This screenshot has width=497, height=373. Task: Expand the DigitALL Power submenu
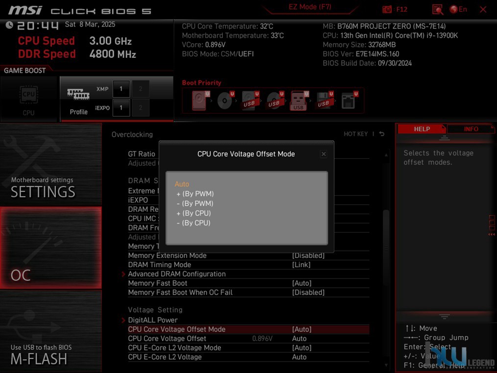point(153,320)
